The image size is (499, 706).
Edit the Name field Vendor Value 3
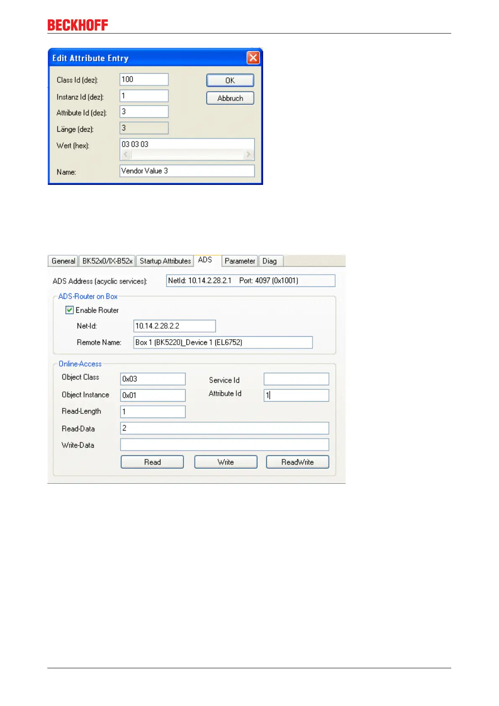tap(187, 171)
